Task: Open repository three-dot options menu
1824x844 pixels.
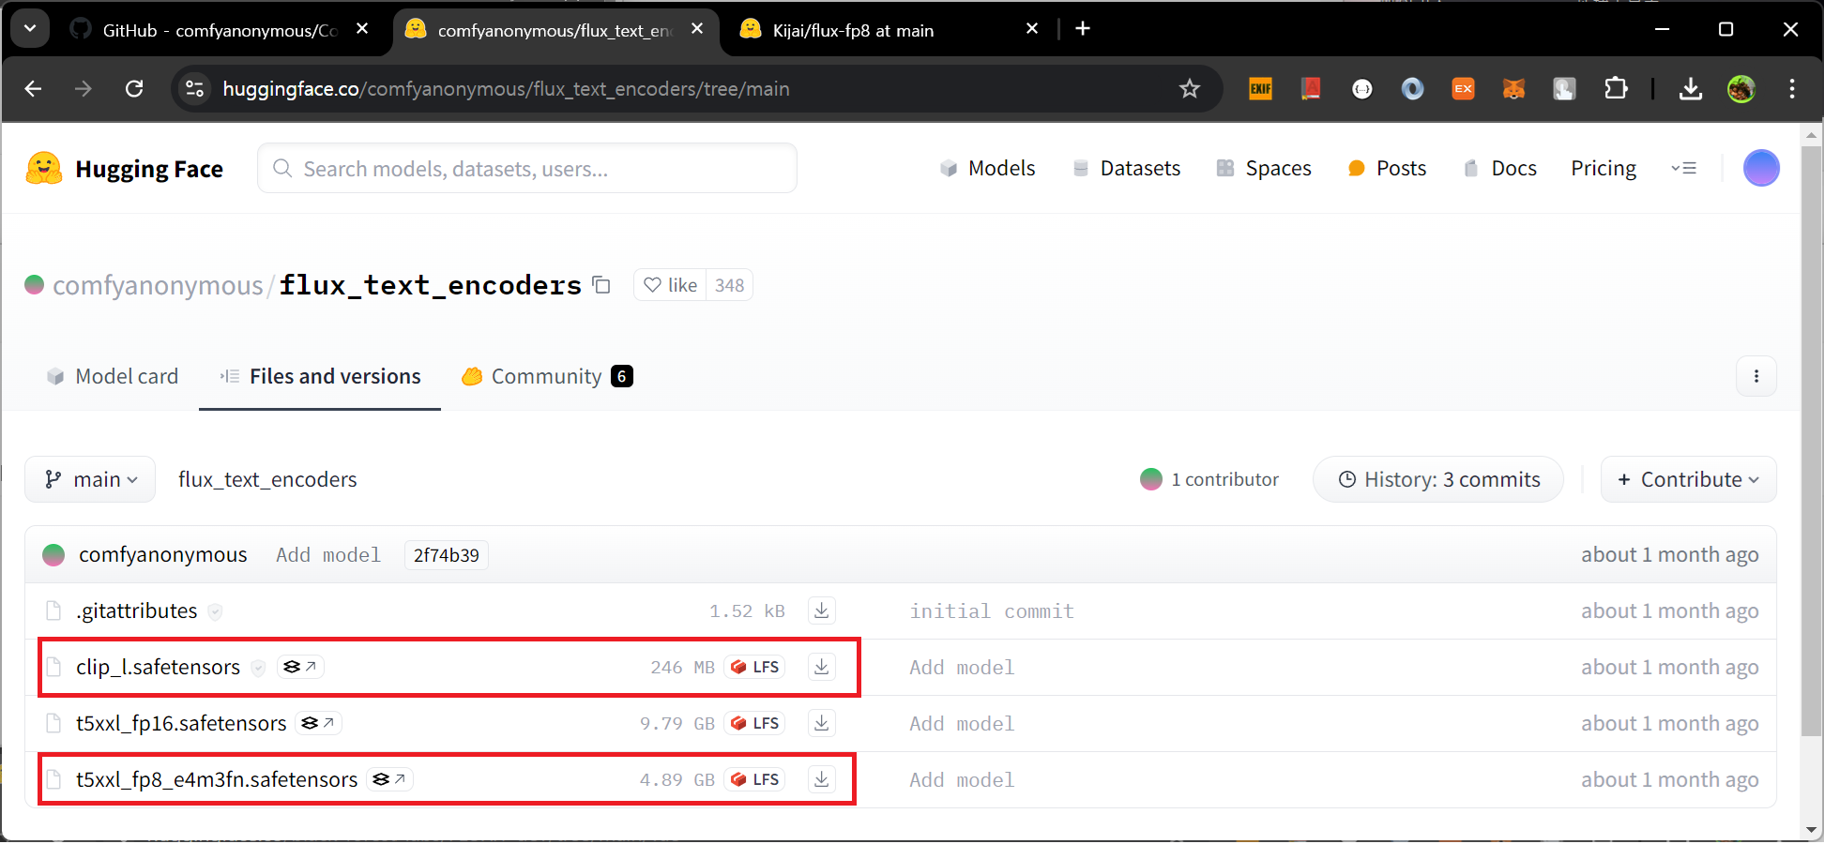Action: click(x=1756, y=377)
